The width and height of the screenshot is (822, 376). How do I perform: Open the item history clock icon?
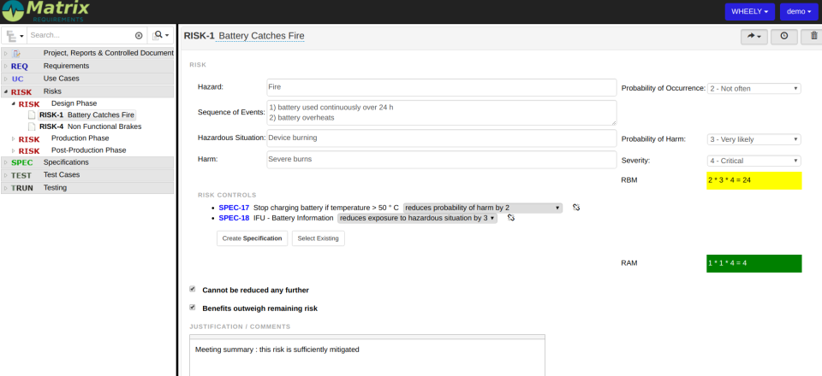783,36
